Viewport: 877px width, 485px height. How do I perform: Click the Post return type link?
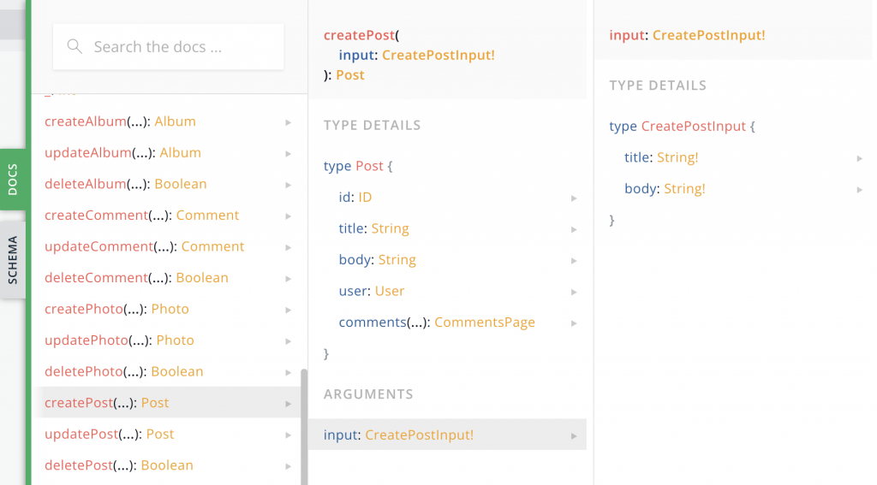click(350, 75)
